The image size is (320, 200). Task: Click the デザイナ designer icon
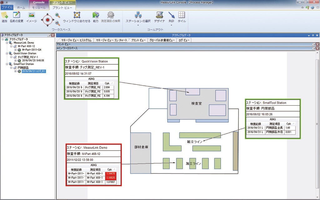pyautogui.click(x=159, y=15)
